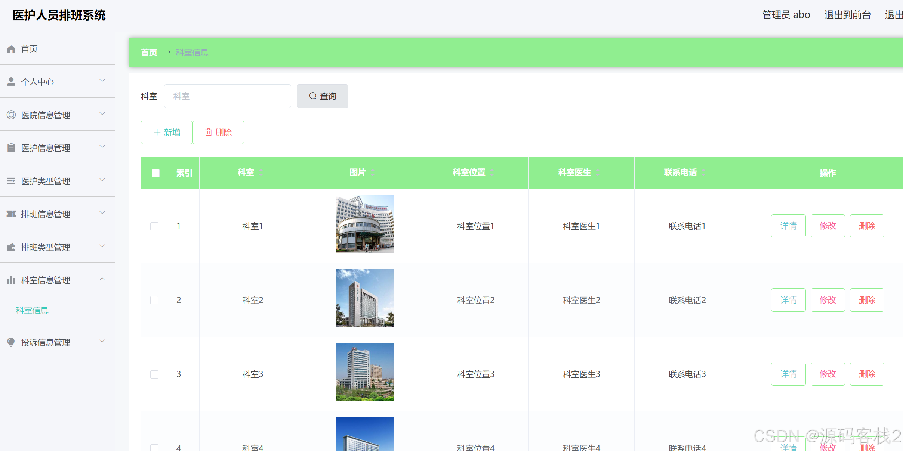Expand the 个人中心 dropdown arrow

click(102, 81)
